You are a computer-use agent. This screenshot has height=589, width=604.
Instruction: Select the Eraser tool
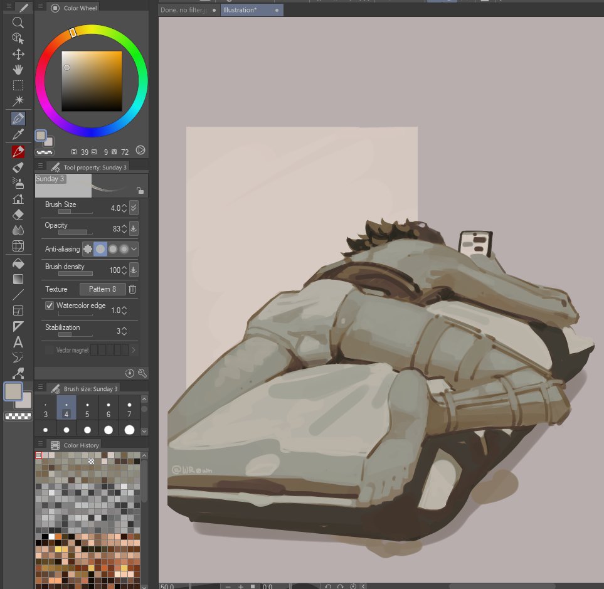click(18, 215)
